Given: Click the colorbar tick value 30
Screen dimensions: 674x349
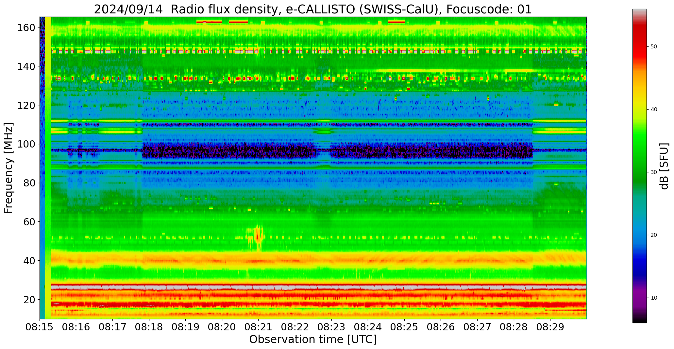Looking at the screenshot, I should coord(654,172).
